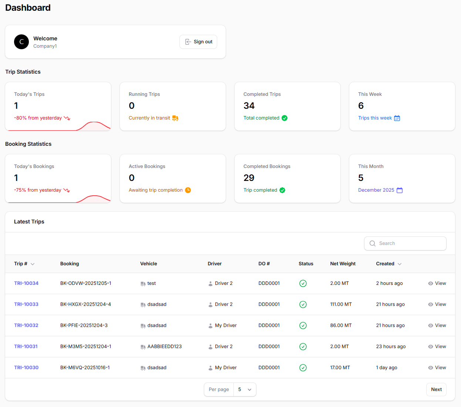Click the calendar icon next to Trips this week
Viewport: 461px width, 407px height.
pos(397,118)
